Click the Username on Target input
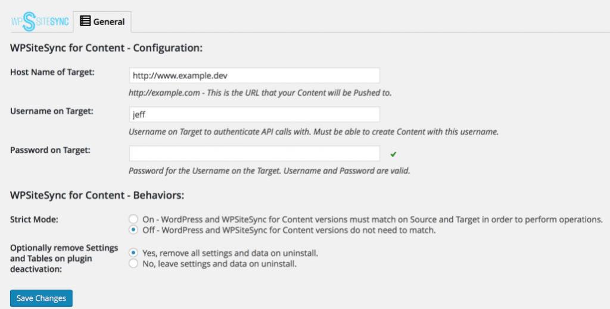This screenshot has width=610, height=309. pos(254,115)
